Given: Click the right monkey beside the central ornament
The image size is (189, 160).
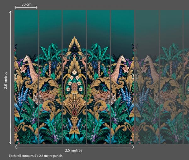Looking at the screenshot, I should pyautogui.click(x=84, y=60).
